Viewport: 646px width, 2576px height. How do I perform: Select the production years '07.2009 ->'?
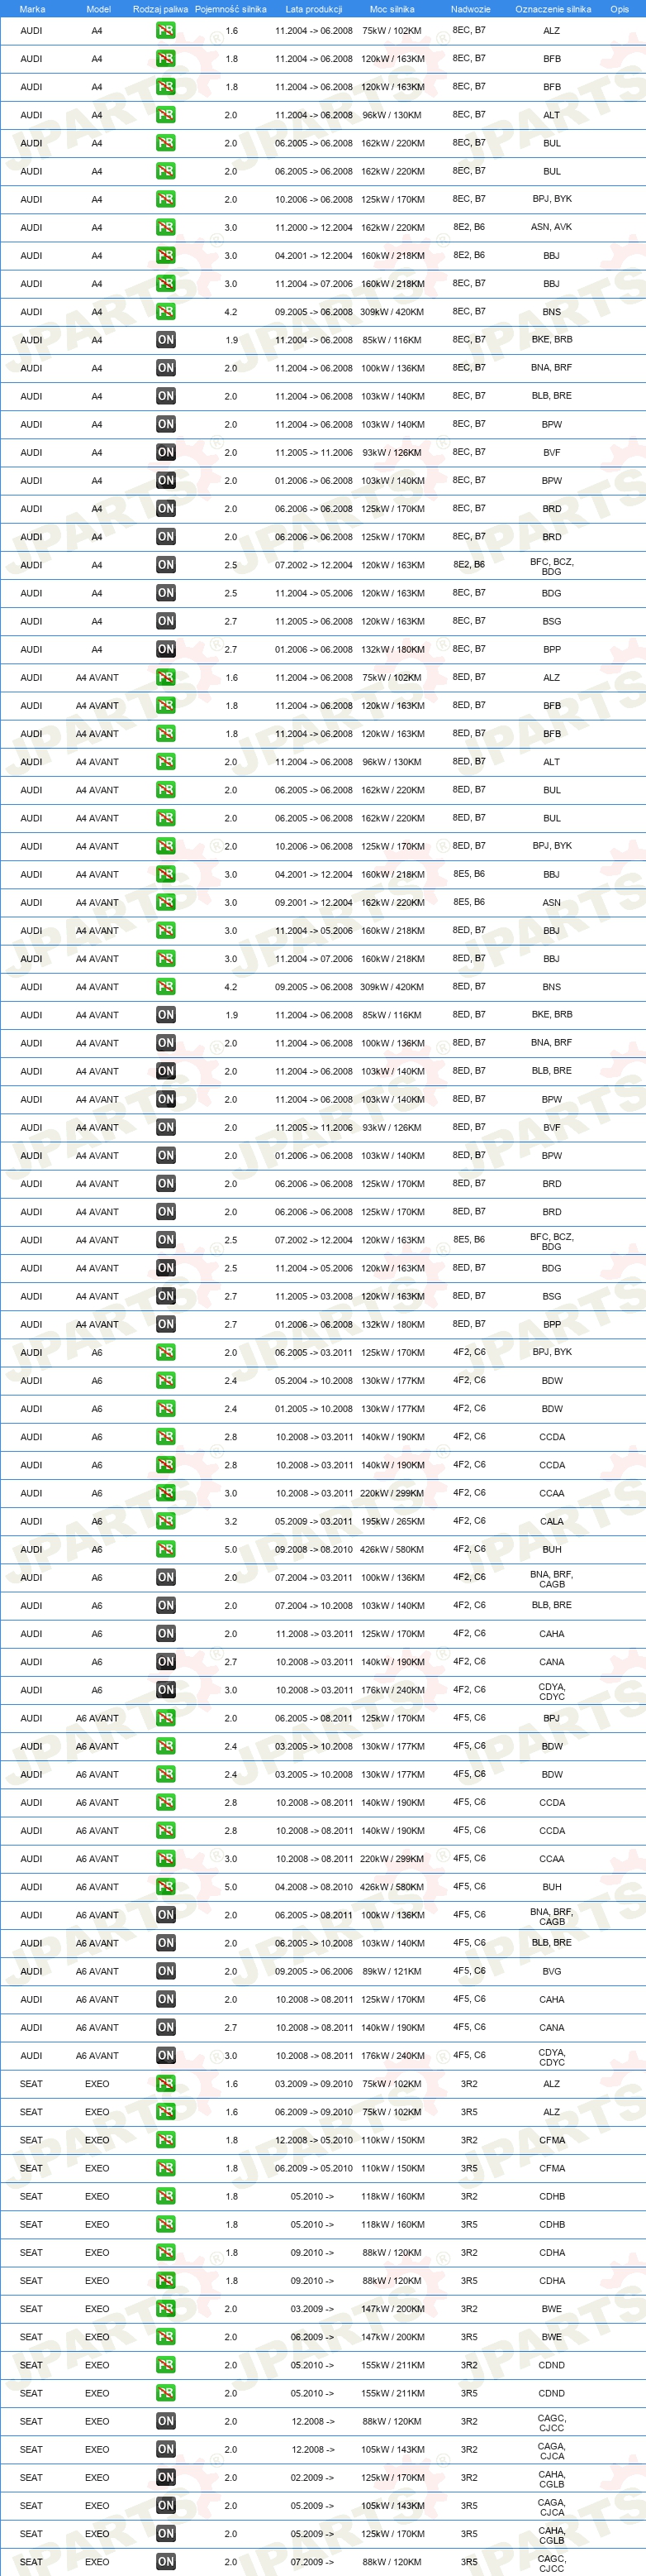tap(314, 2563)
